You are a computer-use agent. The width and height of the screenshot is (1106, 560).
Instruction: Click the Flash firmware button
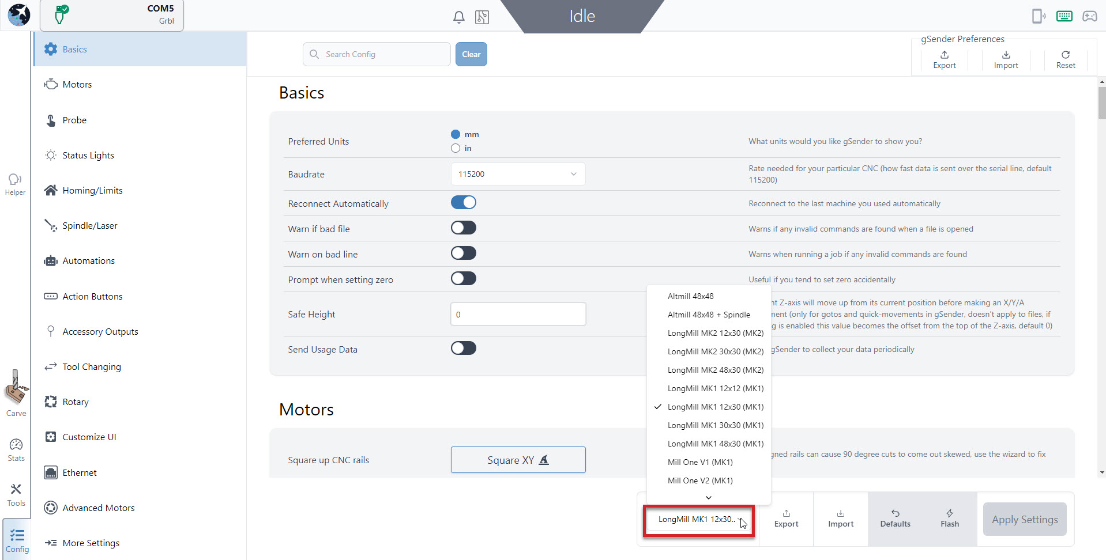coord(950,519)
